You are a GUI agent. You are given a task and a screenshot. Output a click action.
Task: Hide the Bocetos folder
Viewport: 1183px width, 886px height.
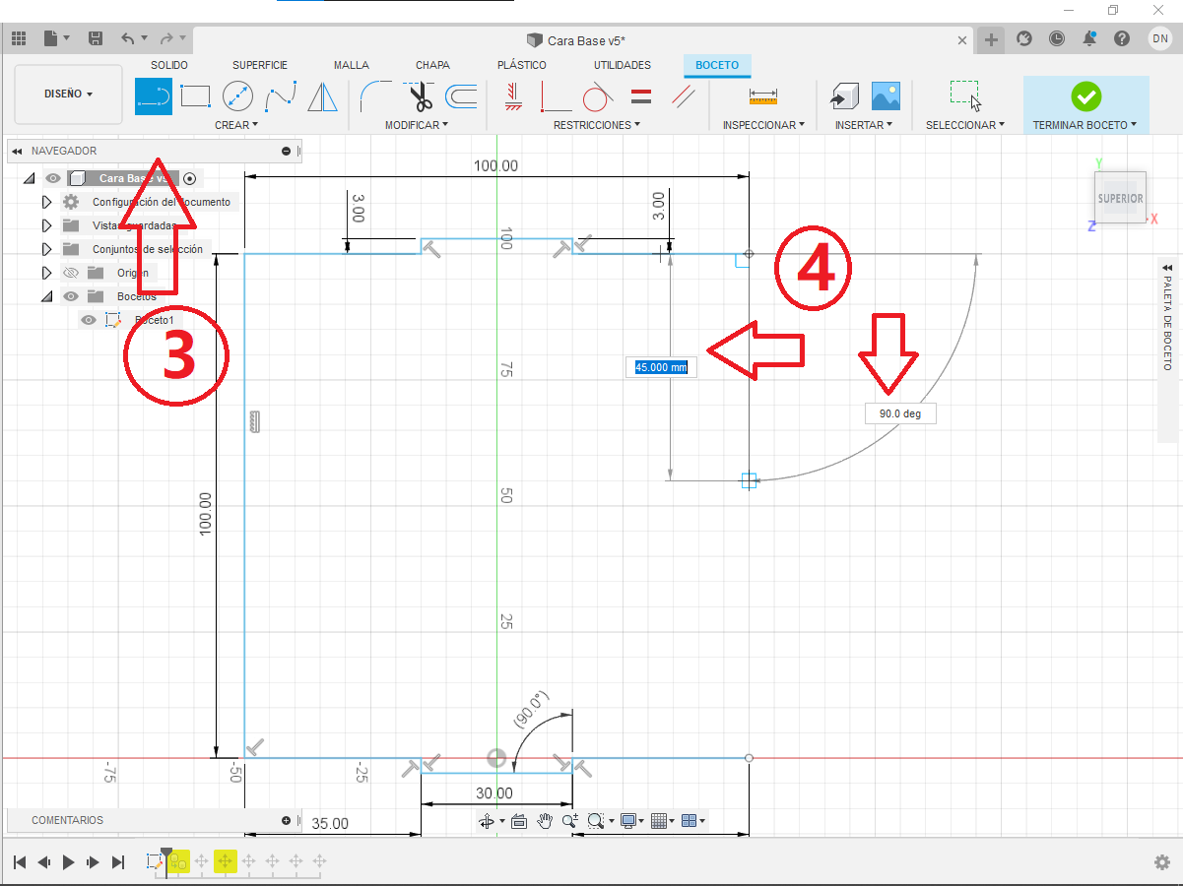71,296
